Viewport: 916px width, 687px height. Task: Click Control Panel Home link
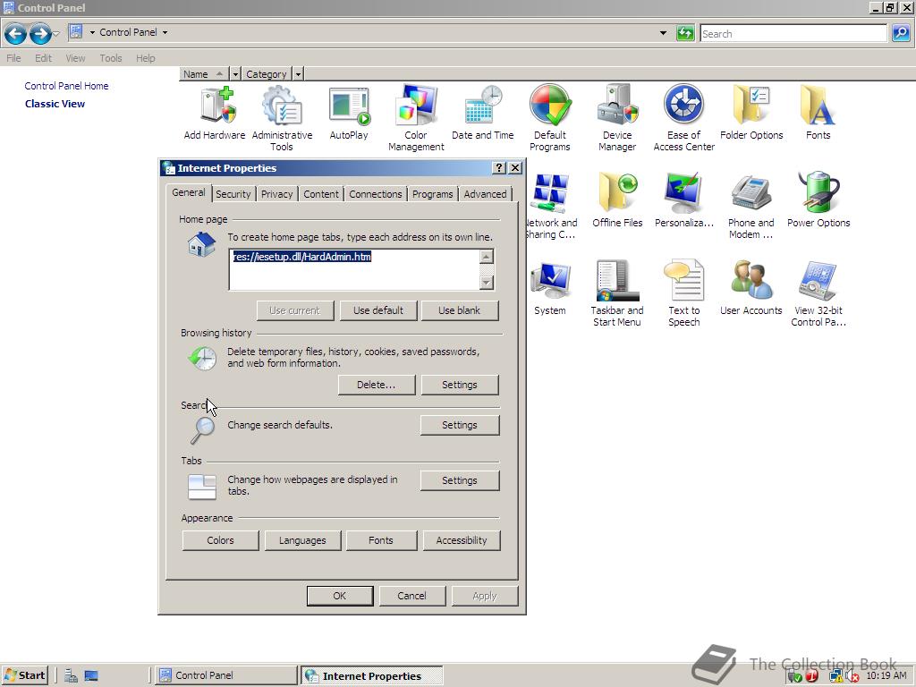click(66, 86)
